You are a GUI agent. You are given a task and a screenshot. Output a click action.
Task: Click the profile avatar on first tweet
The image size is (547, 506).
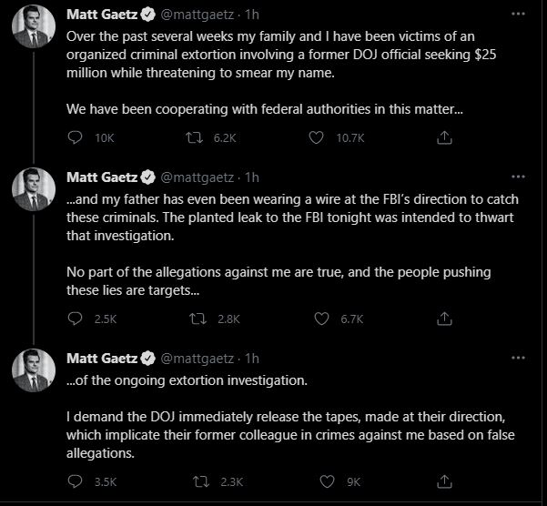coord(33,34)
